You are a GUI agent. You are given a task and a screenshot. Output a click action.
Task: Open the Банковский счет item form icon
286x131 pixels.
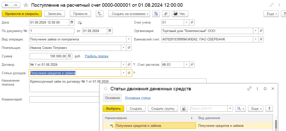pyautogui.click(x=261, y=39)
